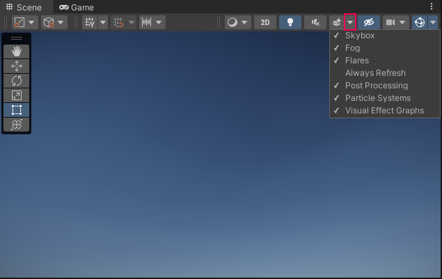Toggle scene audio mute icon
442x279 pixels.
tap(315, 22)
